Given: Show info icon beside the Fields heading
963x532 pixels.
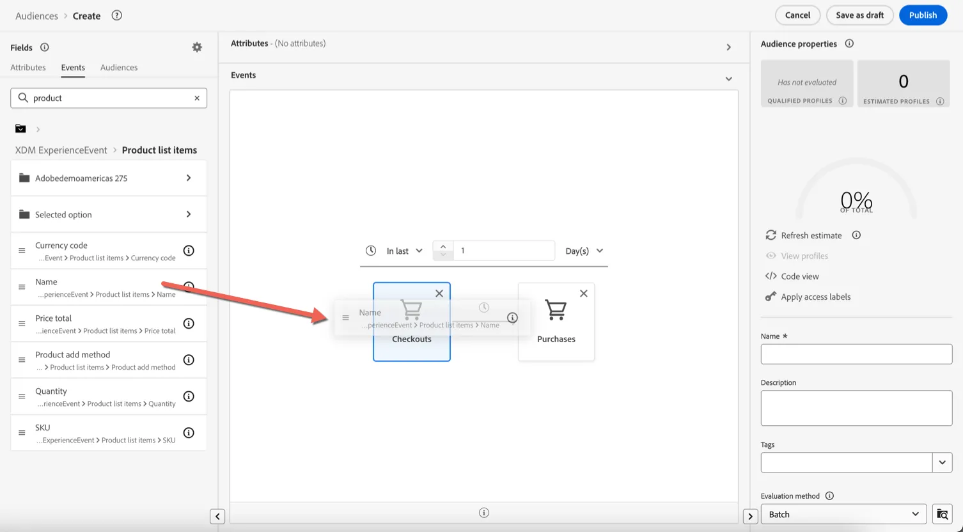Looking at the screenshot, I should click(x=45, y=47).
